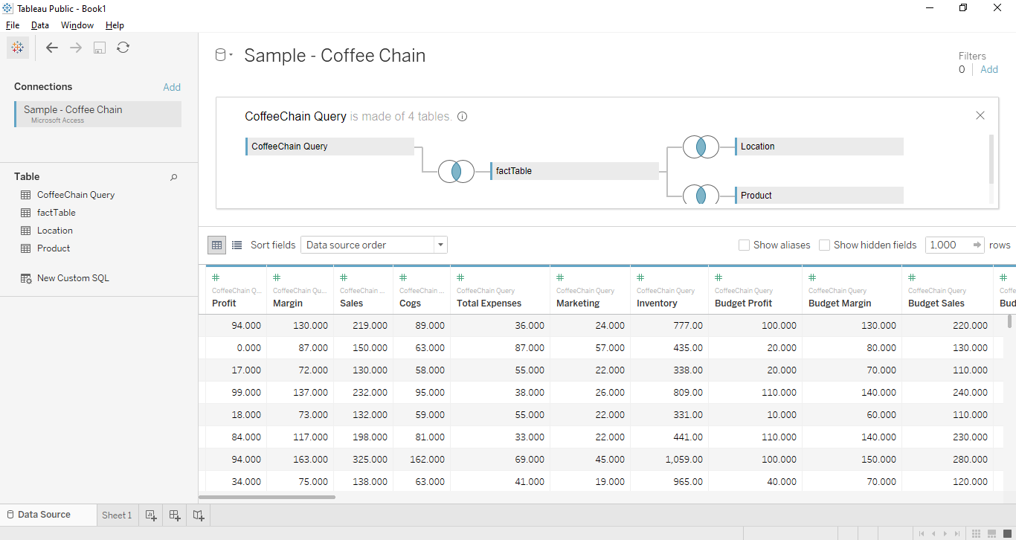This screenshot has height=540, width=1016.
Task: Click number type icon above Total Expenses
Action: click(460, 277)
